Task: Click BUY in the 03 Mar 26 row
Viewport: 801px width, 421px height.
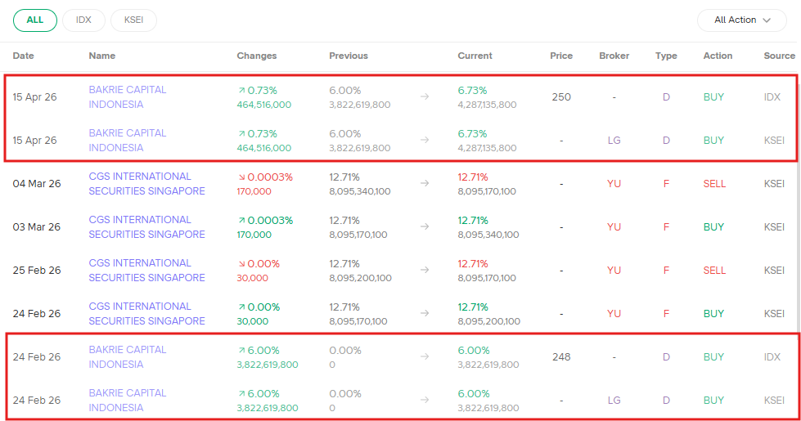Action: [x=713, y=227]
